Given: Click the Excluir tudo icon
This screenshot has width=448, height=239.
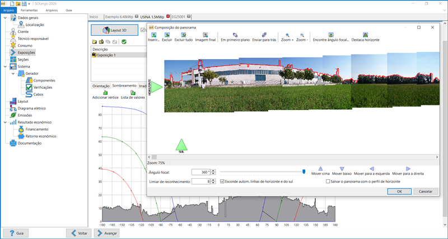Looking at the screenshot, I should click(x=184, y=35).
